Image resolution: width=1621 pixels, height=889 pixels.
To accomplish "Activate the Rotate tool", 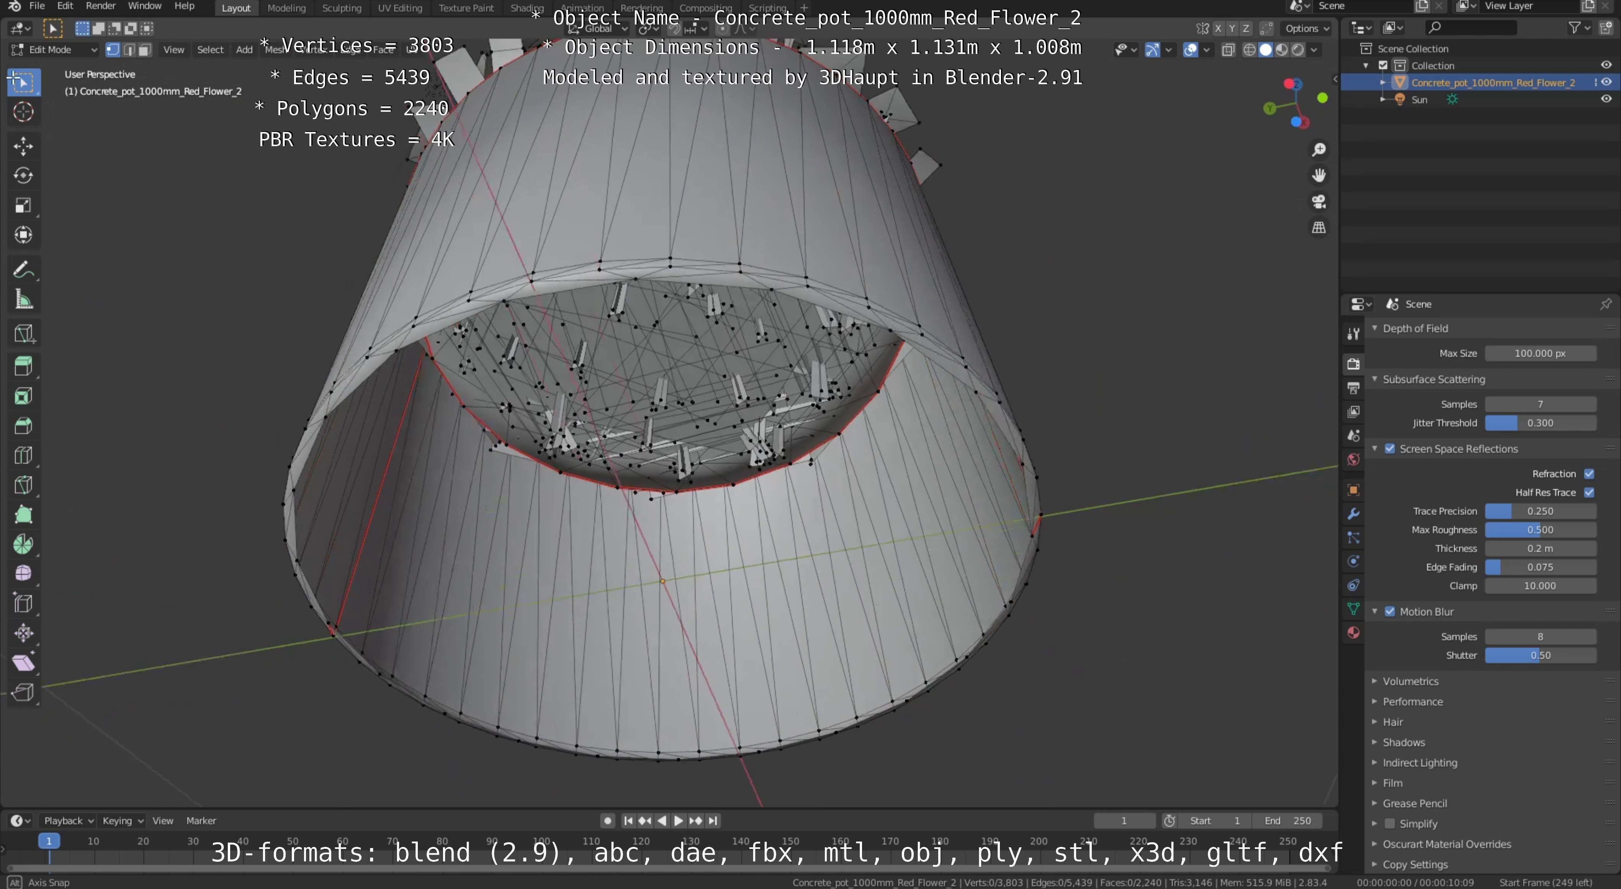I will click(23, 175).
